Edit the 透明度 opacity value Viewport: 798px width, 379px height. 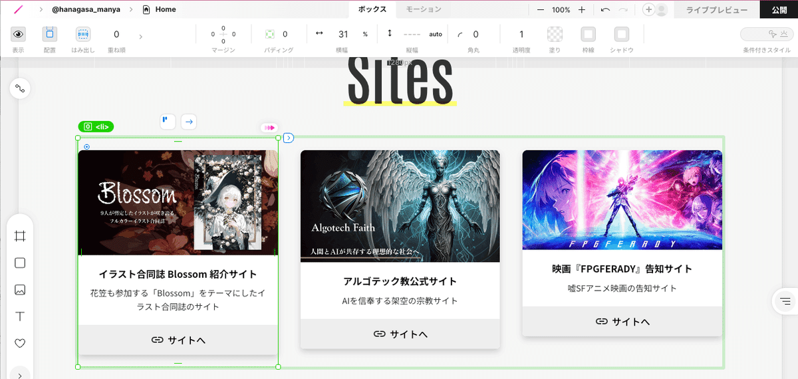pos(521,34)
